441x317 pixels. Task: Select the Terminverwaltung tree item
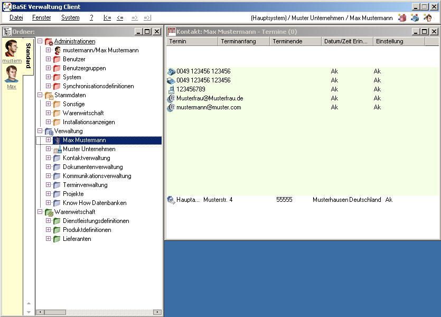pos(85,185)
